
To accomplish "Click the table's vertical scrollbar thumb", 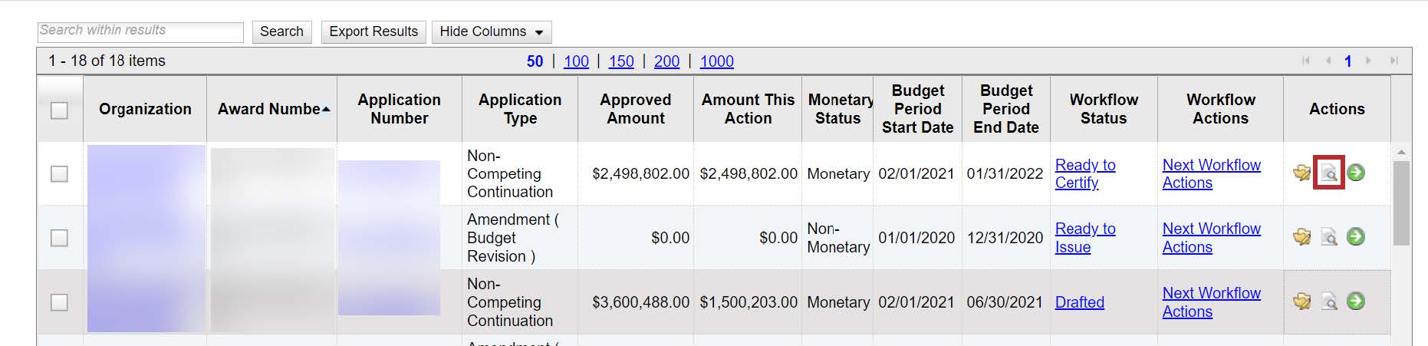I will [1400, 203].
